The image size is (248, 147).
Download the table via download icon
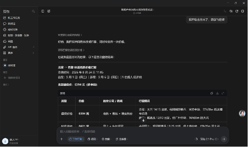217,93
